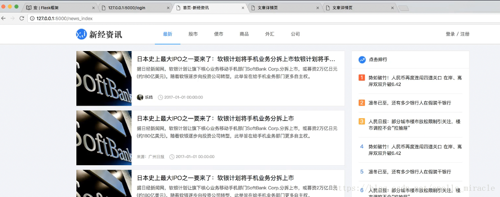Image resolution: width=500 pixels, height=197 pixels.
Task: Open the 股市 category
Action: coord(193,34)
